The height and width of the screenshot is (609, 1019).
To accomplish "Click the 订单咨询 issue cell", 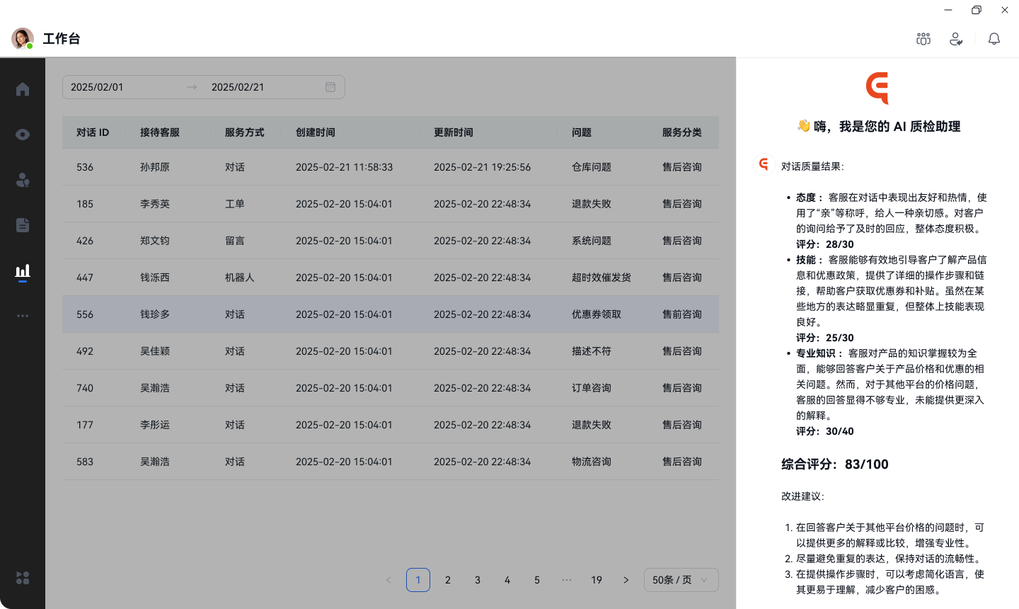I will [592, 388].
